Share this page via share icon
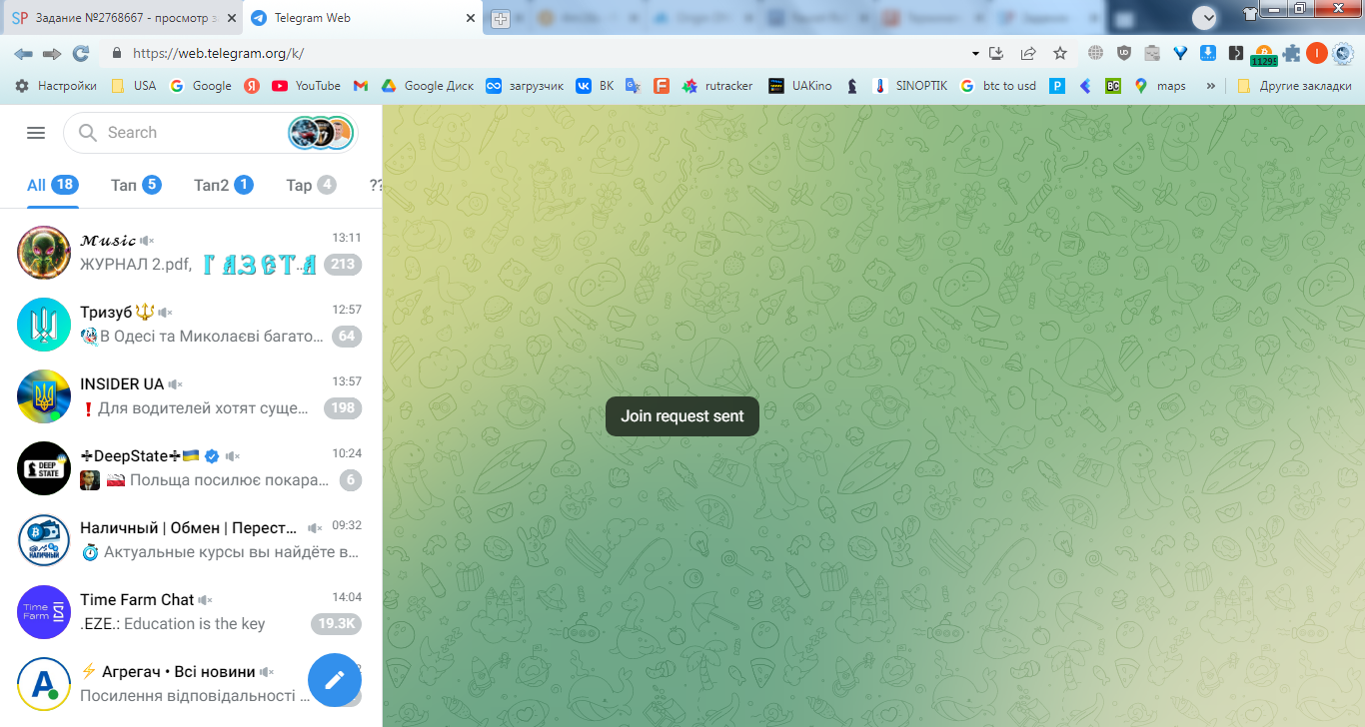The width and height of the screenshot is (1365, 727). click(x=1028, y=54)
